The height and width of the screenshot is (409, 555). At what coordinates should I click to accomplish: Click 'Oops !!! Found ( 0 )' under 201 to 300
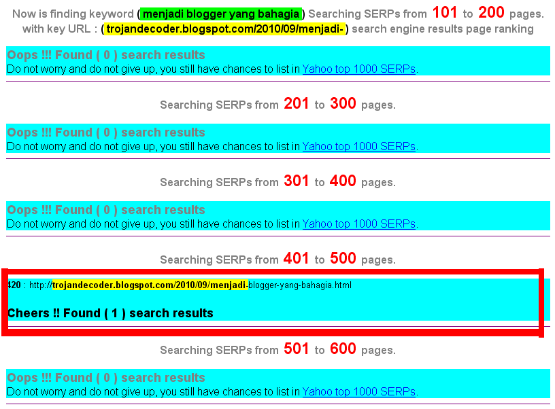click(63, 132)
